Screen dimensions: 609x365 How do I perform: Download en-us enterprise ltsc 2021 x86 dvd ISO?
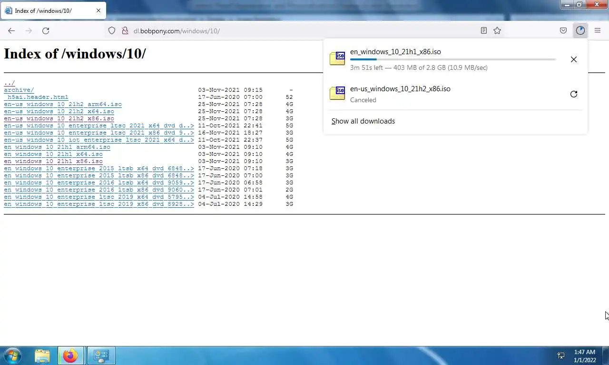tap(99, 133)
